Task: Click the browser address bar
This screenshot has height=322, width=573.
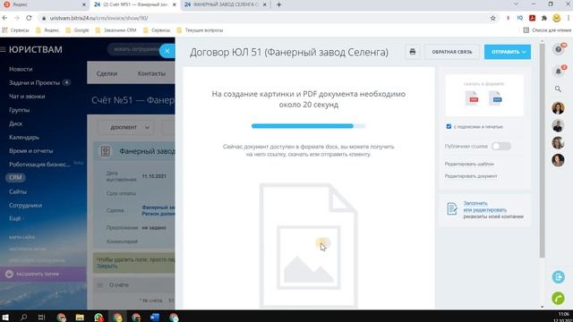Action: pos(263,18)
